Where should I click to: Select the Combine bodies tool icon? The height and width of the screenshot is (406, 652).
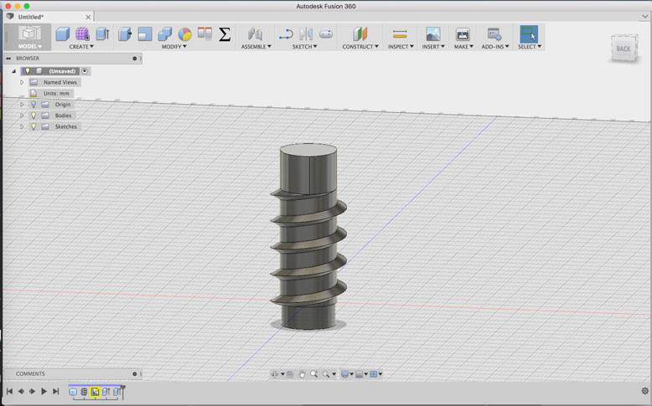[164, 34]
